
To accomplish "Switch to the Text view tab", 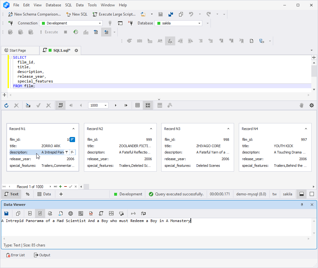I will 11,194.
